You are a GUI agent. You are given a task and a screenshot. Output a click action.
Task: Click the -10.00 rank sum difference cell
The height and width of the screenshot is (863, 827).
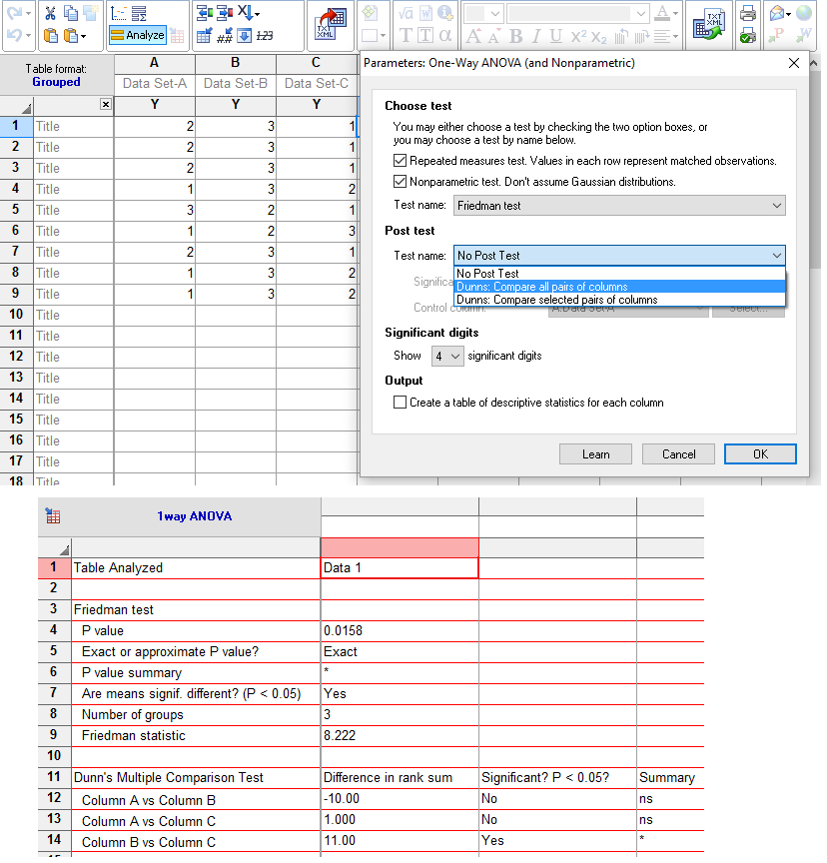(400, 799)
